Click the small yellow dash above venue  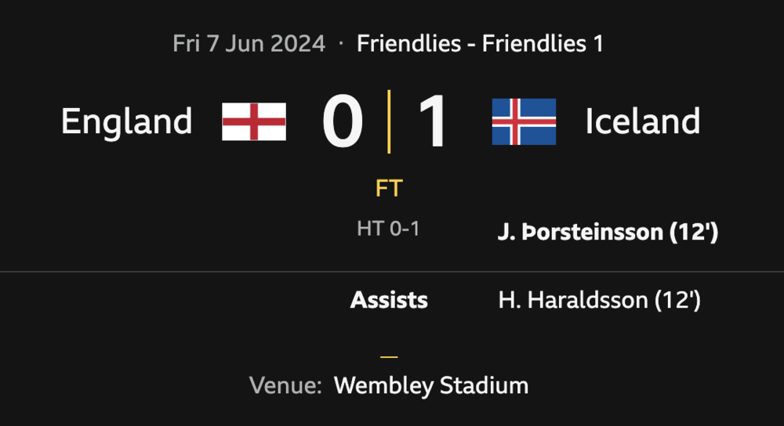389,356
